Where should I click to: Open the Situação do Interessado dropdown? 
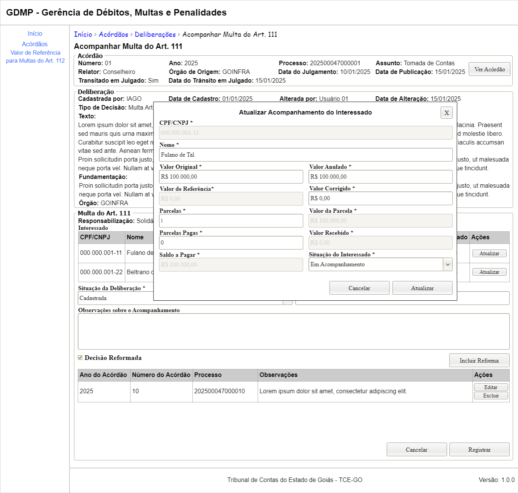coord(380,265)
